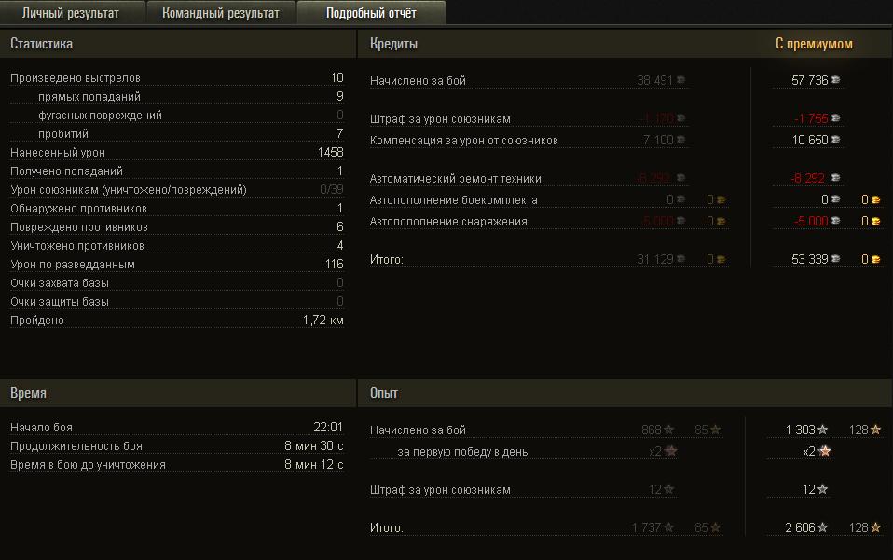Click the Очки захвата базы row
Image resolution: width=893 pixels, height=560 pixels.
click(x=177, y=283)
